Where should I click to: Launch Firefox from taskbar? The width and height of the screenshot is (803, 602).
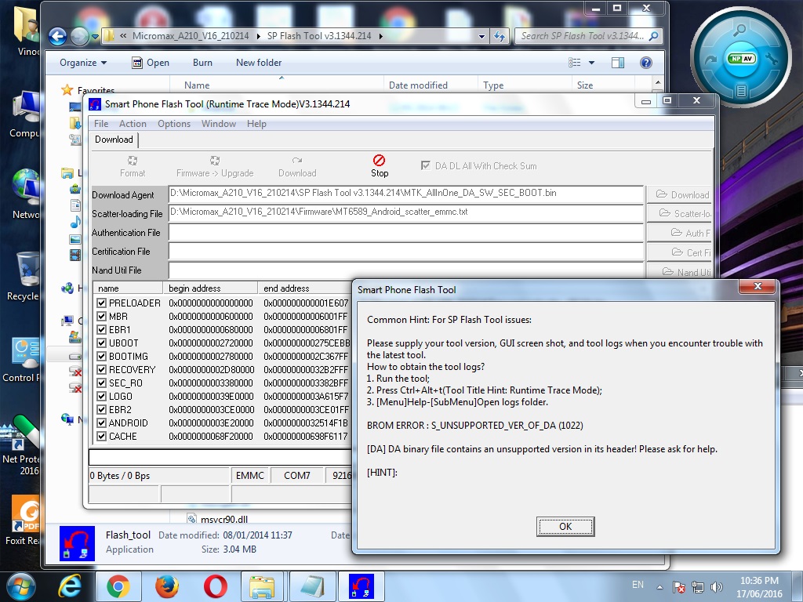pos(167,586)
